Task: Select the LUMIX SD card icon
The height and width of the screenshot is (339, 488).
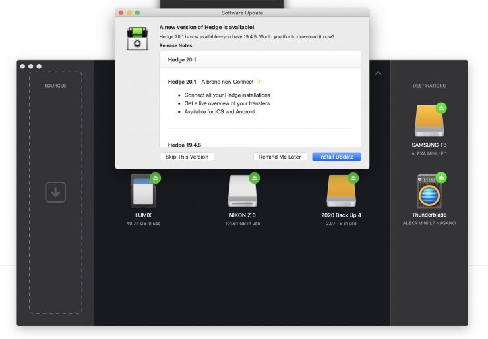Action: [144, 192]
